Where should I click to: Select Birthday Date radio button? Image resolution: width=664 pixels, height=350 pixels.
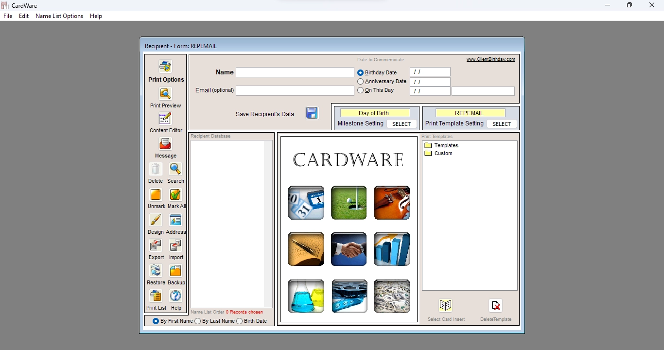[360, 72]
